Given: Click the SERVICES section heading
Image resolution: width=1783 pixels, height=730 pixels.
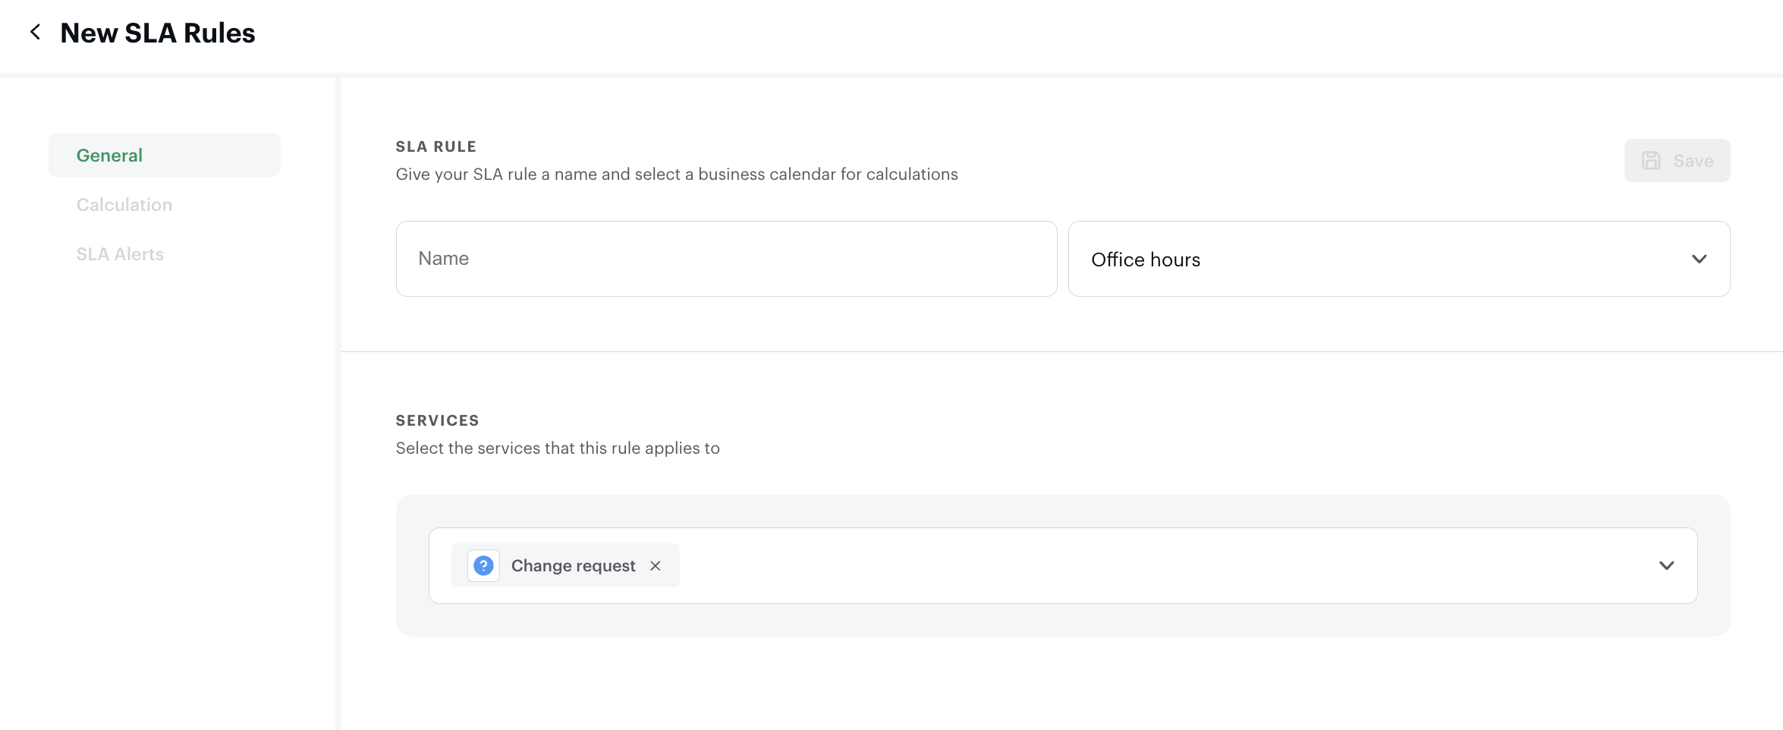Looking at the screenshot, I should 437,420.
